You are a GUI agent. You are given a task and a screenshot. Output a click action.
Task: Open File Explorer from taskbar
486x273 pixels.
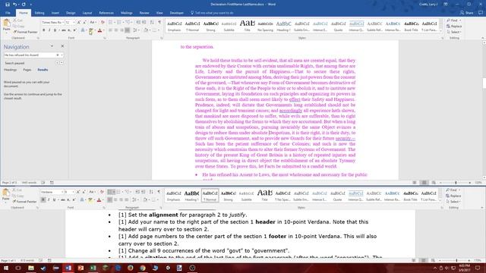tap(31, 268)
